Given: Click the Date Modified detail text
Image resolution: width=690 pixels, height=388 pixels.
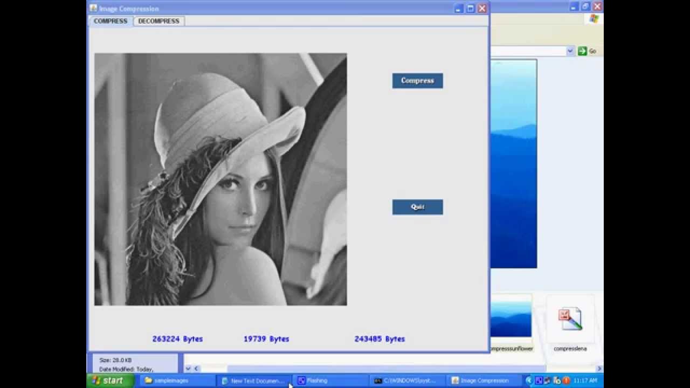Looking at the screenshot, I should pyautogui.click(x=126, y=369).
